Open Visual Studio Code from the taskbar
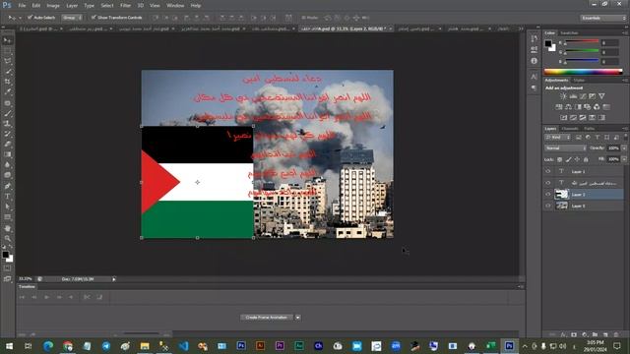 point(183,346)
